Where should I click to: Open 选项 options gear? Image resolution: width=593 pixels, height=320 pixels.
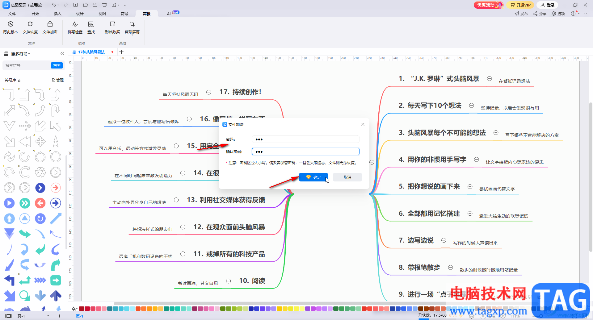pyautogui.click(x=558, y=14)
